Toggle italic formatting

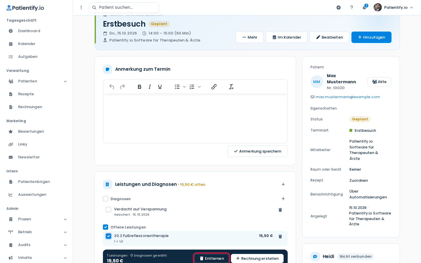pos(150,87)
